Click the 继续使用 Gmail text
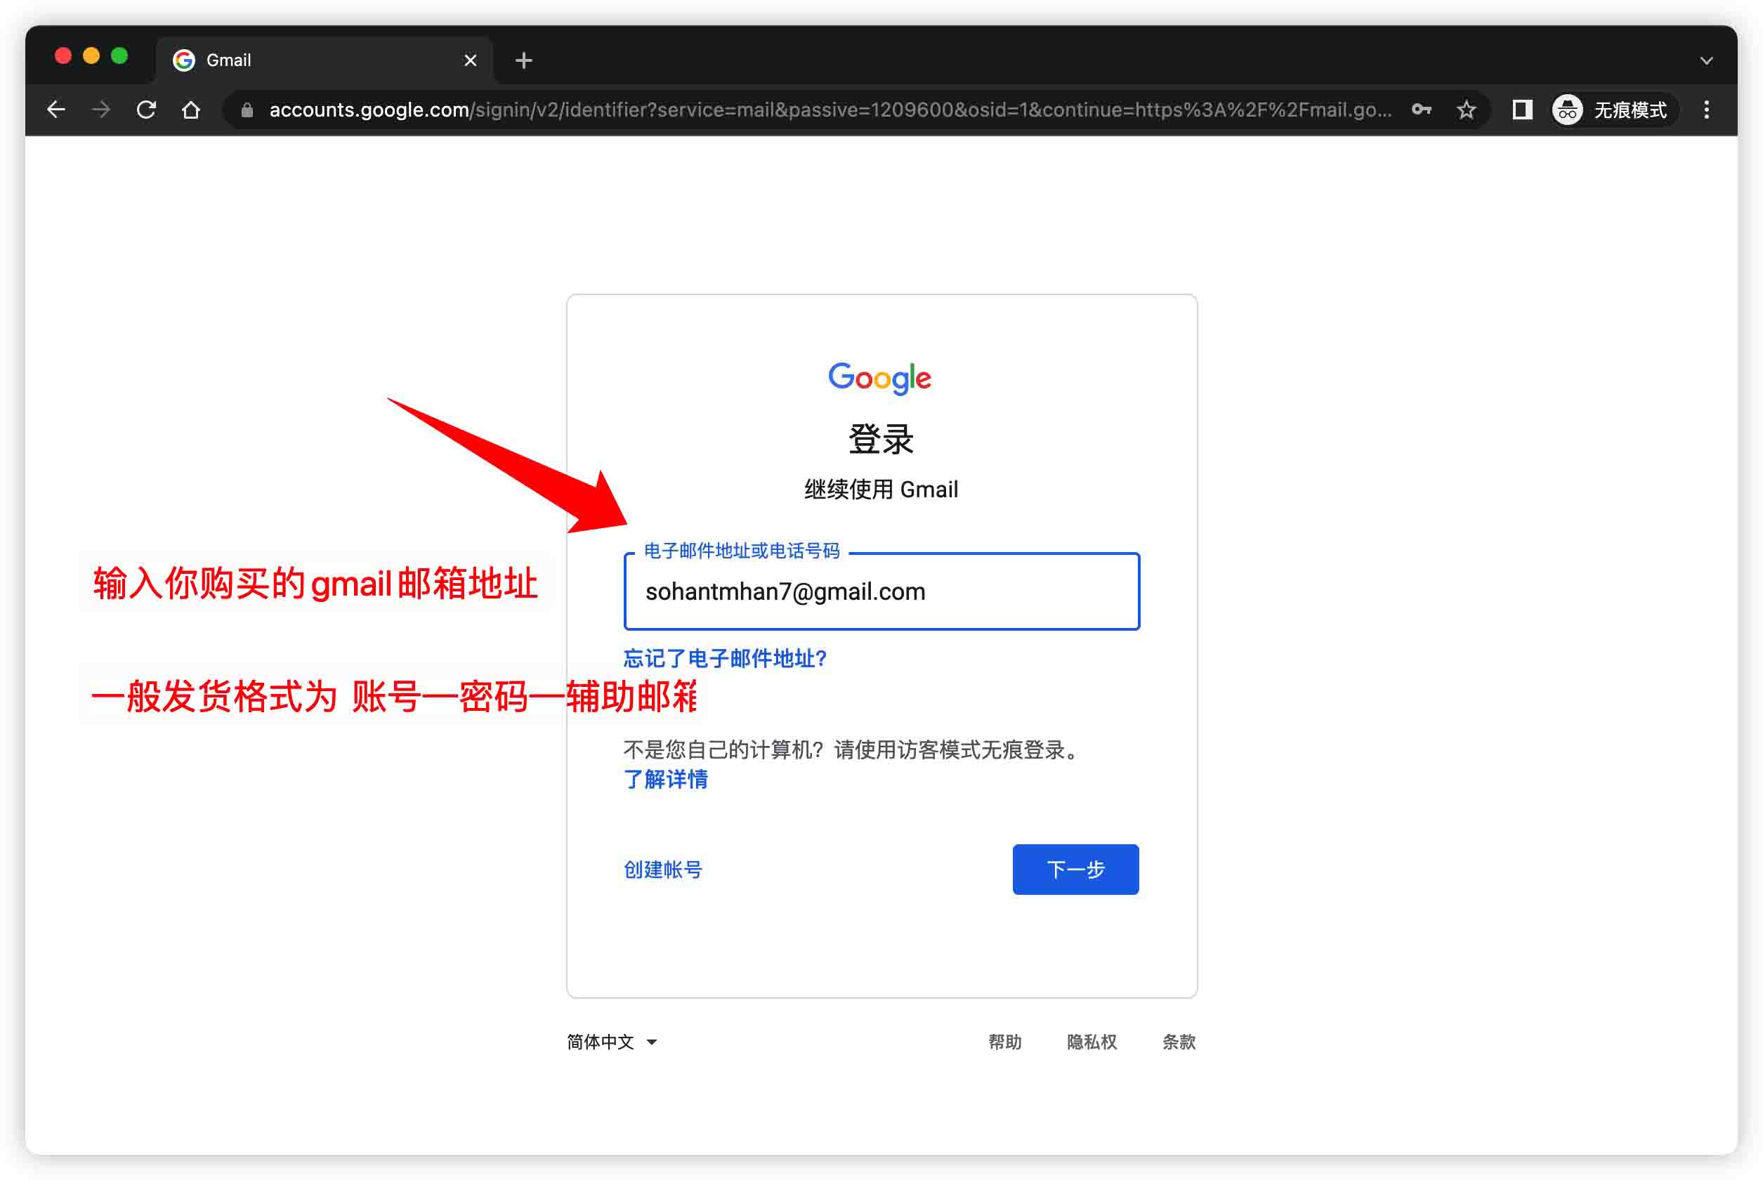 [881, 490]
